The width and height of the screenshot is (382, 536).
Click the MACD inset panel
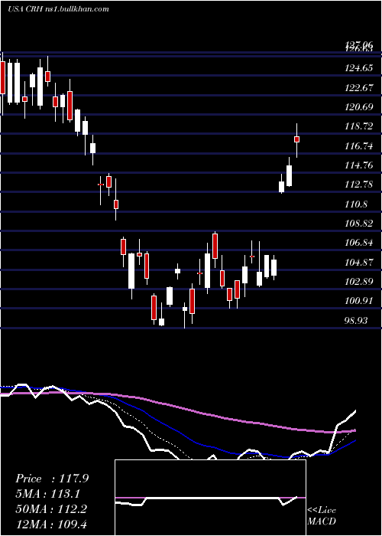pyautogui.click(x=210, y=498)
